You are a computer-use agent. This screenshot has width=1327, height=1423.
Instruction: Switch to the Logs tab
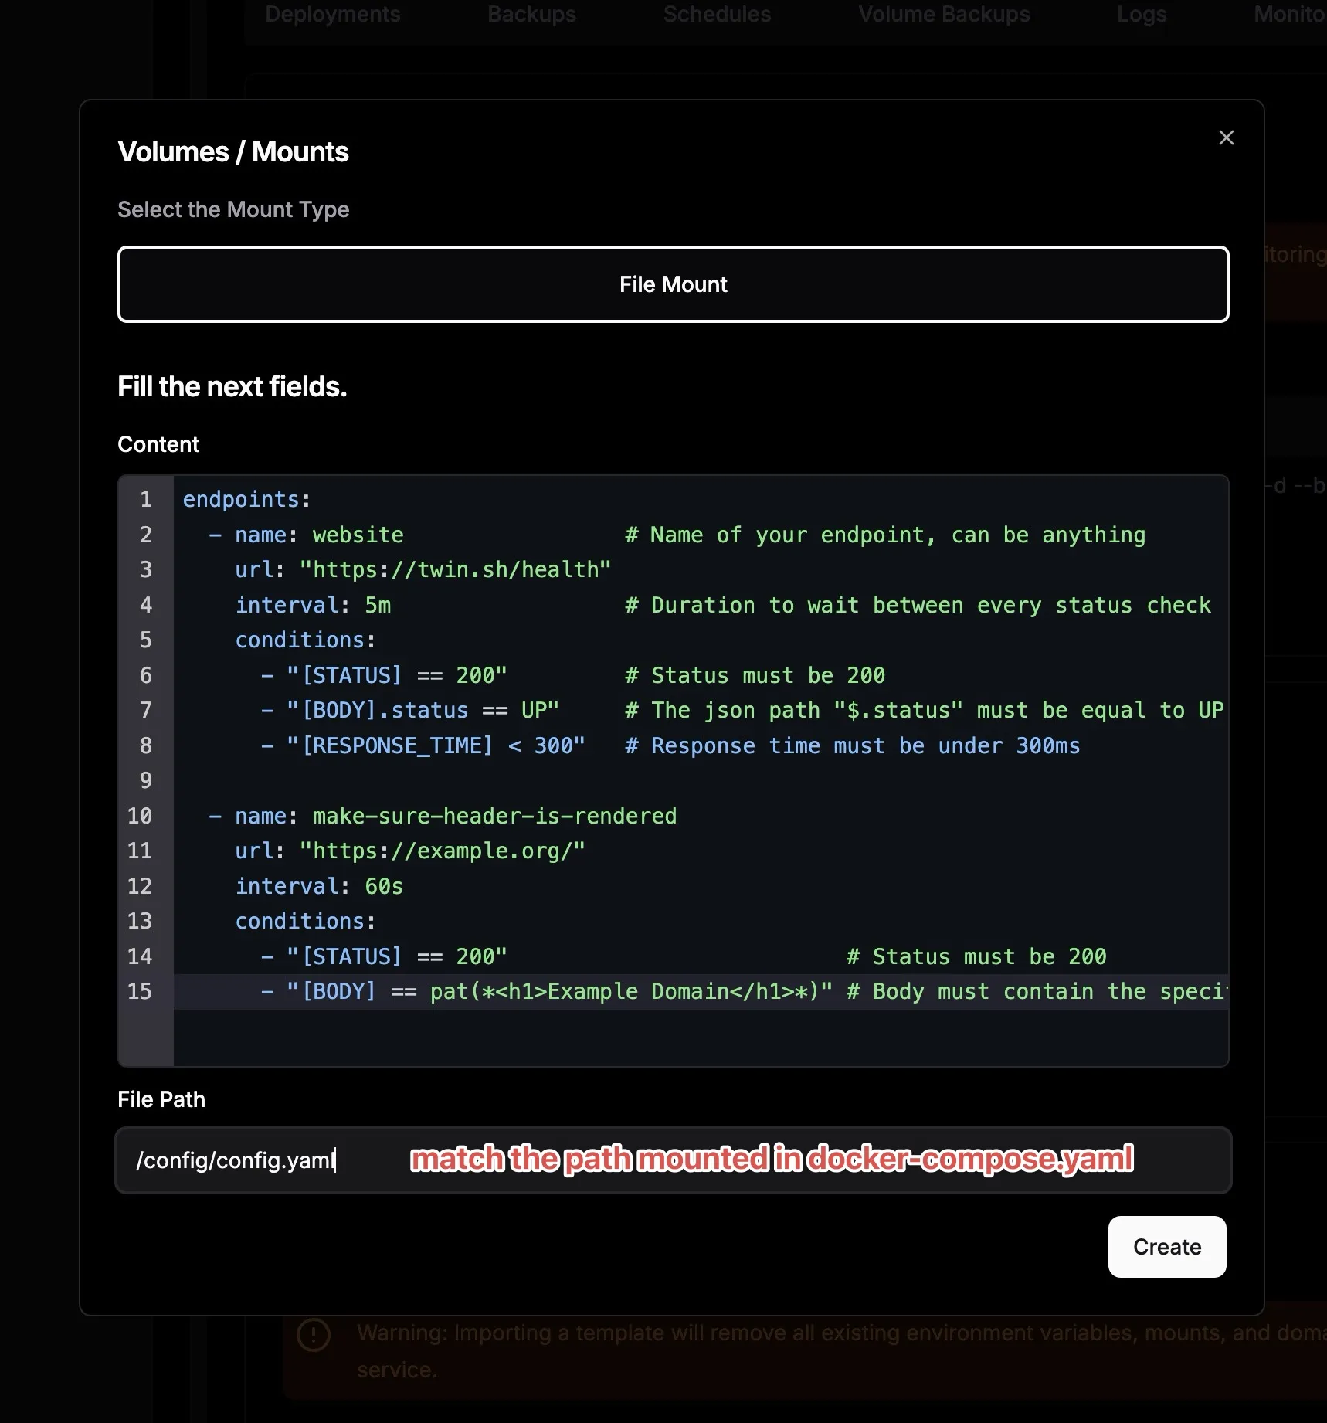click(x=1141, y=14)
